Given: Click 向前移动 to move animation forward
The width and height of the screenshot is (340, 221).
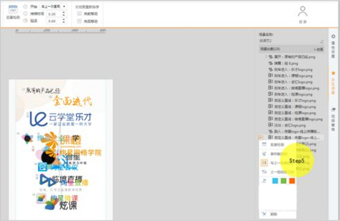Looking at the screenshot, I should click(x=88, y=14).
